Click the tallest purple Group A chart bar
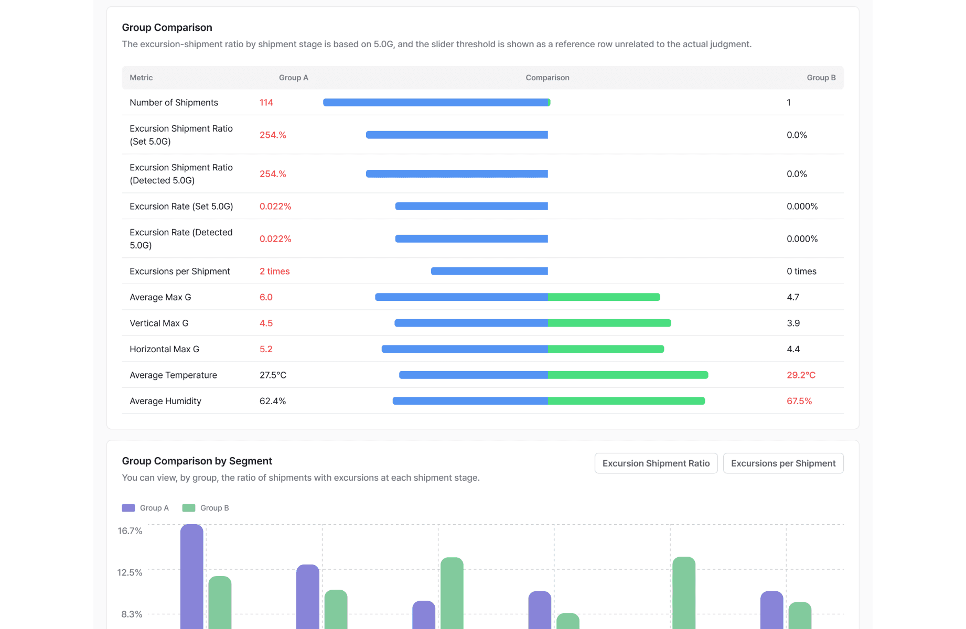The width and height of the screenshot is (966, 629). pos(192,577)
